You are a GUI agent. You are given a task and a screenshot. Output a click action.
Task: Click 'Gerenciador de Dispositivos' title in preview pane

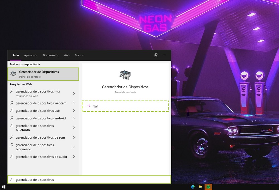tap(125, 87)
